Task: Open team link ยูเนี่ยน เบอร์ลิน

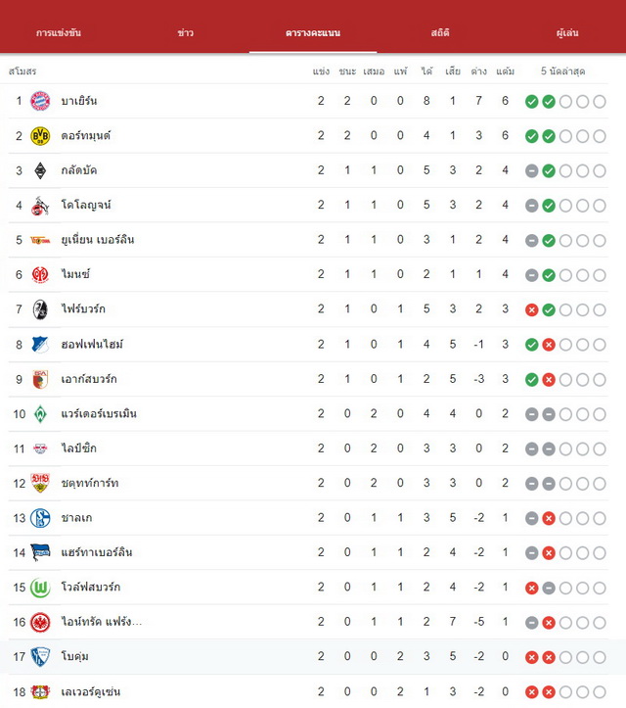Action: [98, 239]
